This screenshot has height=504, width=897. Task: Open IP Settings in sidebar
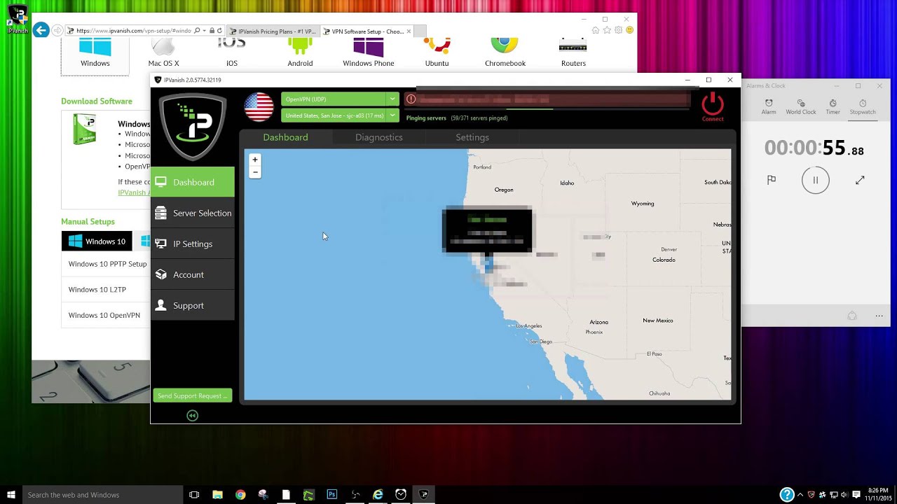coord(193,244)
